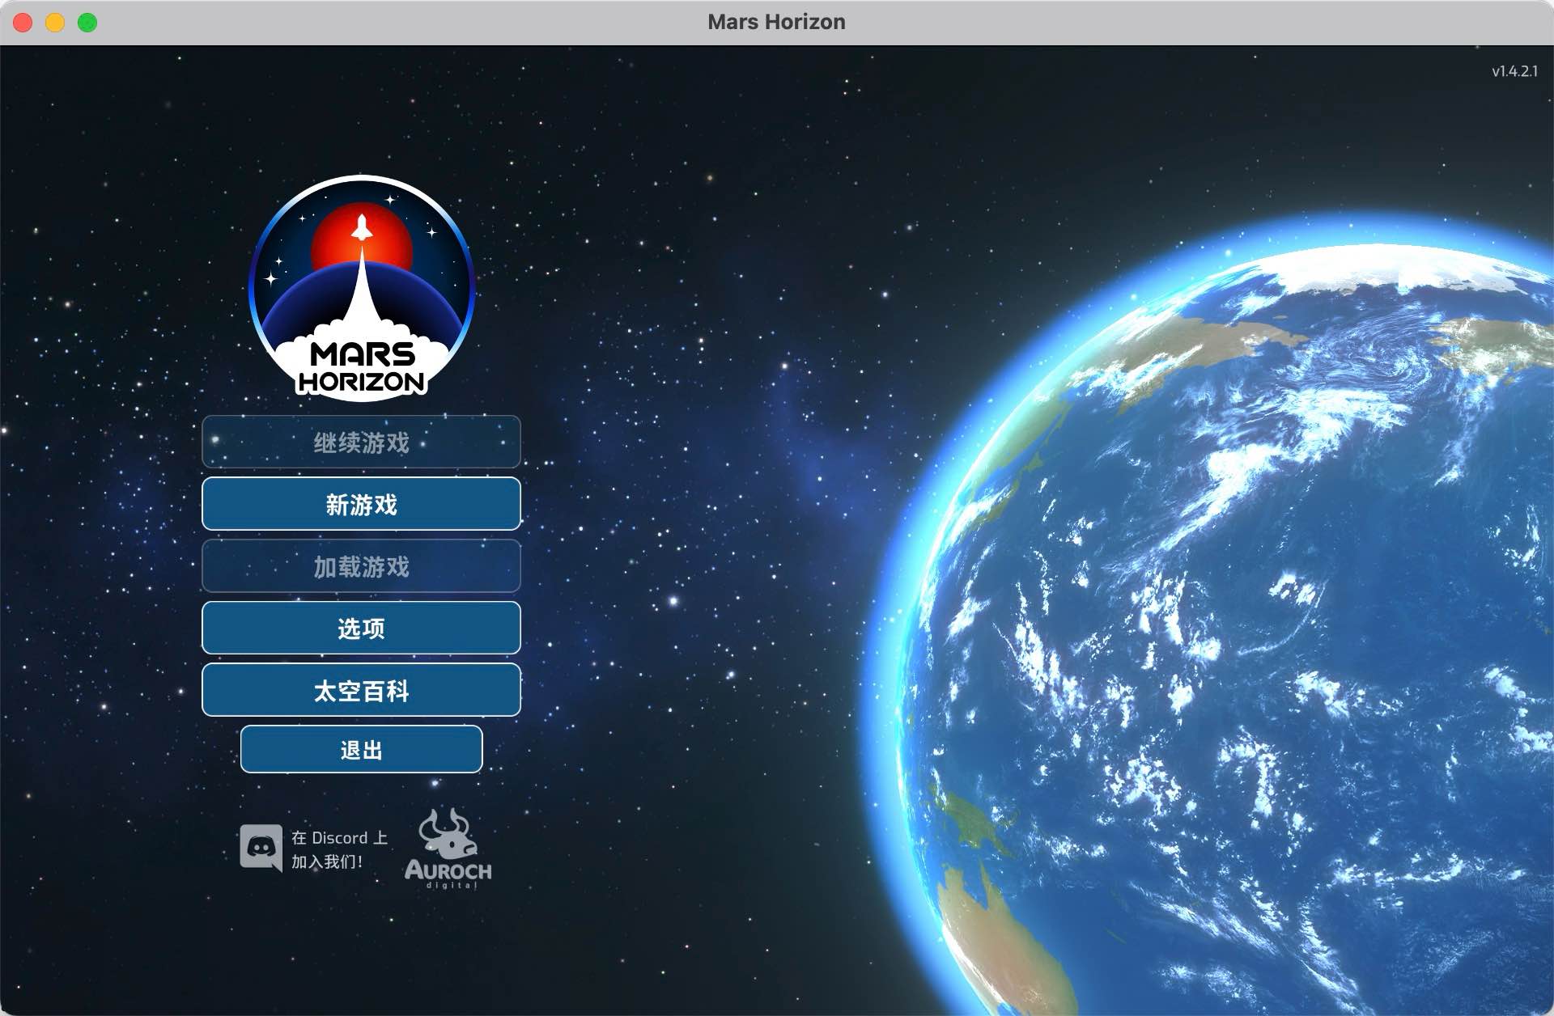This screenshot has height=1016, width=1554.
Task: Click the '在 Discord 上 加入我们!' link text
Action: pyautogui.click(x=339, y=849)
